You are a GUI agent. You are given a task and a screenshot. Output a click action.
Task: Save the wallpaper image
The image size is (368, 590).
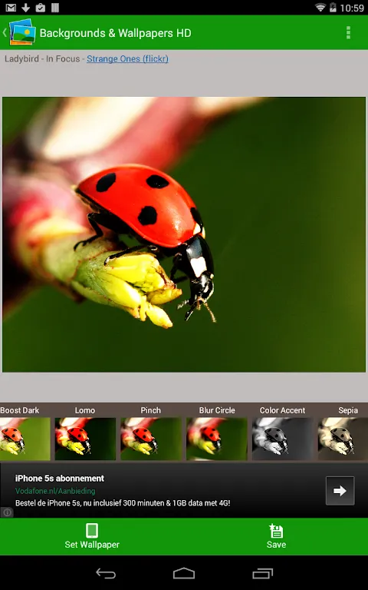(x=276, y=536)
